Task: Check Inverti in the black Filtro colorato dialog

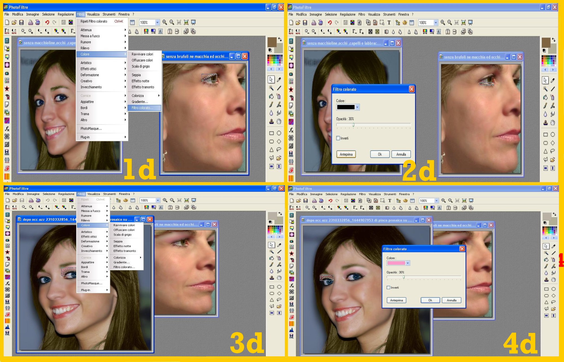Action: tap(338, 138)
